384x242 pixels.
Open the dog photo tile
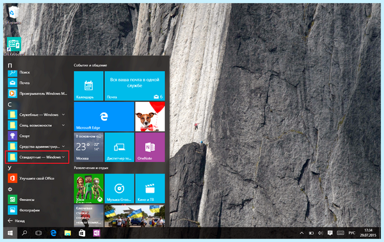click(x=150, y=117)
